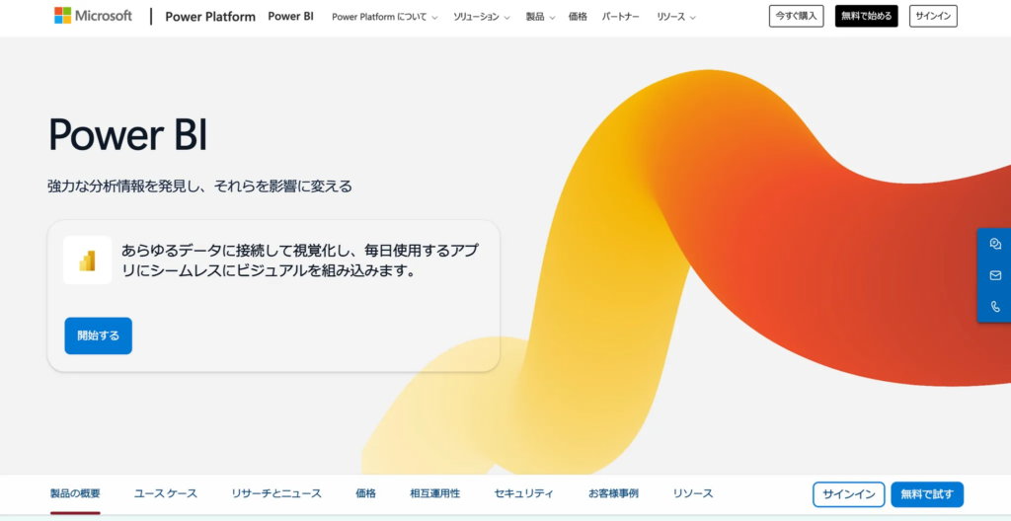Image resolution: width=1011 pixels, height=521 pixels.
Task: Expand the Power Platform について dropdown
Action: pyautogui.click(x=385, y=17)
